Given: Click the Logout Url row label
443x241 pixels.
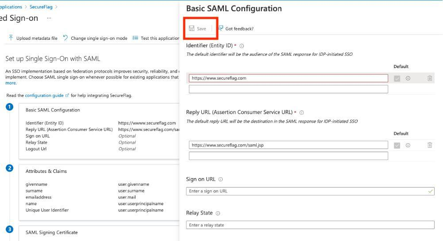Looking at the screenshot, I should click(x=36, y=149).
